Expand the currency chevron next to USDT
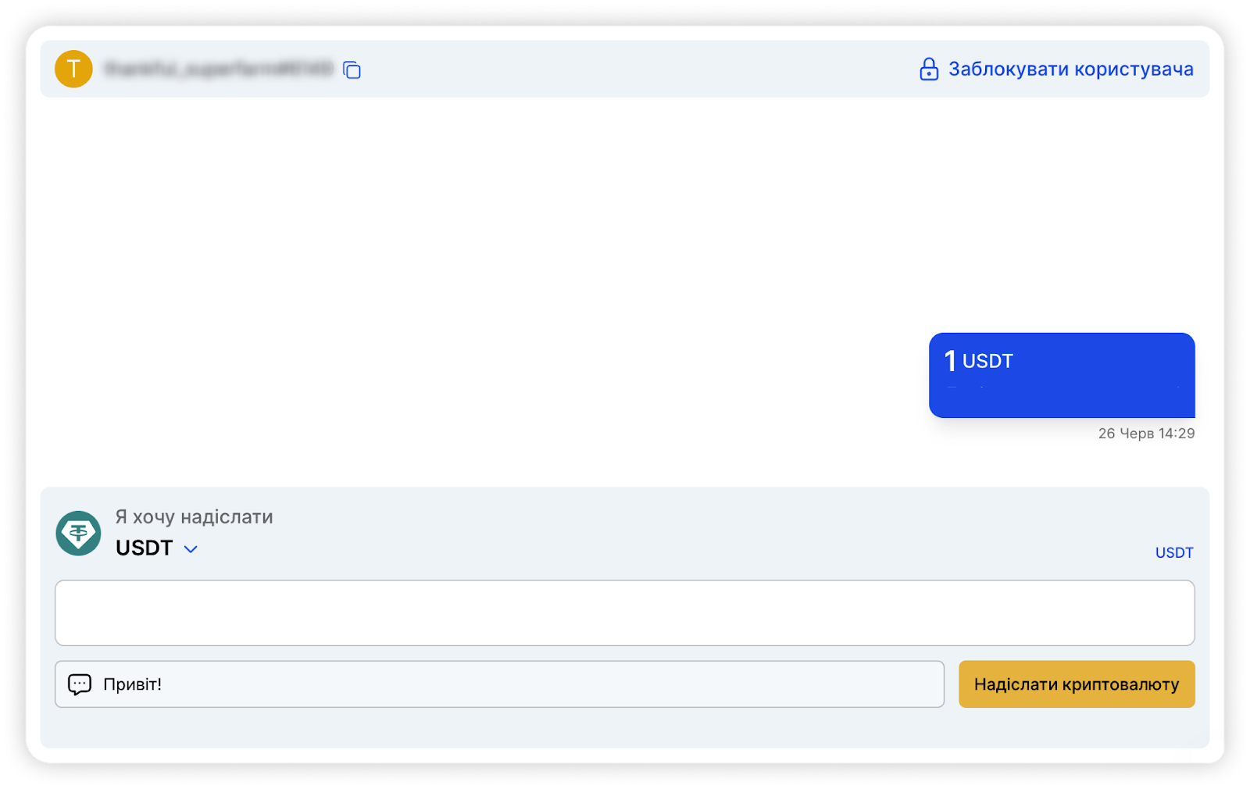The height and width of the screenshot is (789, 1250). pos(191,549)
